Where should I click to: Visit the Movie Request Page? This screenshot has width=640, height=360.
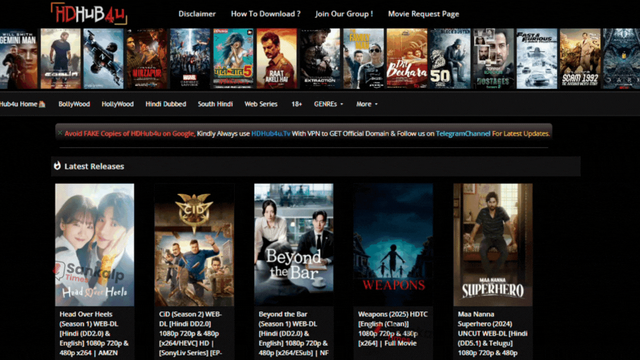(x=423, y=14)
